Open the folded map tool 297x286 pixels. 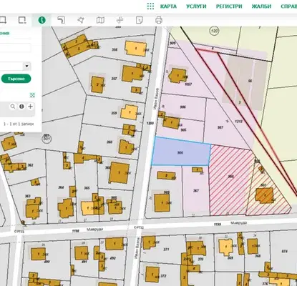[100, 20]
